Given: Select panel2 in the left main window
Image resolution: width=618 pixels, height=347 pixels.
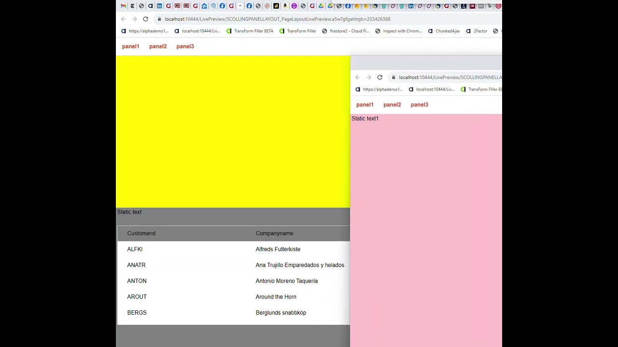Looking at the screenshot, I should pyautogui.click(x=158, y=46).
